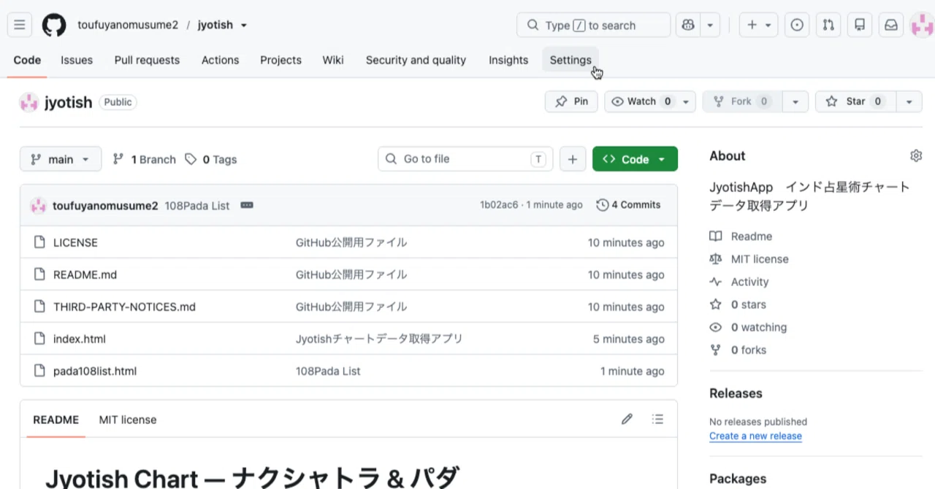Click file icon of THIRD-PARTY-NOTICES.md row

pos(40,307)
